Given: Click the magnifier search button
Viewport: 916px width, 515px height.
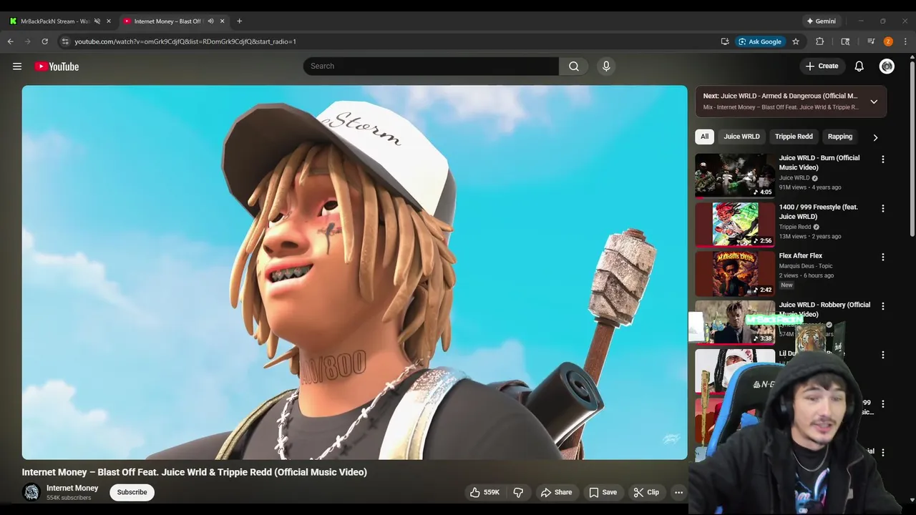Looking at the screenshot, I should (574, 67).
